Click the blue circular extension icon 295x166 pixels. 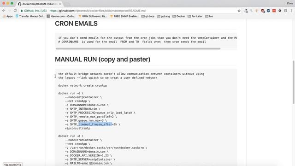pyautogui.click(x=268, y=11)
